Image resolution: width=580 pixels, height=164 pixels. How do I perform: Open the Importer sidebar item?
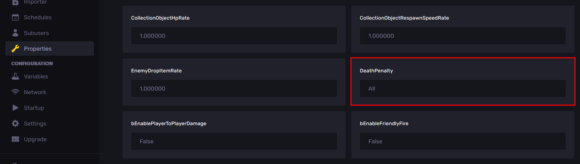click(35, 2)
